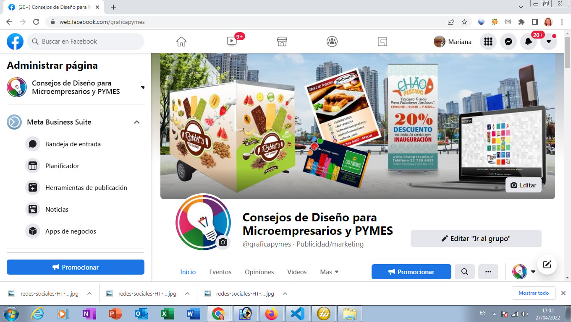Open the page selector dropdown in Administrar página
The height and width of the screenshot is (322, 571).
pos(143,87)
